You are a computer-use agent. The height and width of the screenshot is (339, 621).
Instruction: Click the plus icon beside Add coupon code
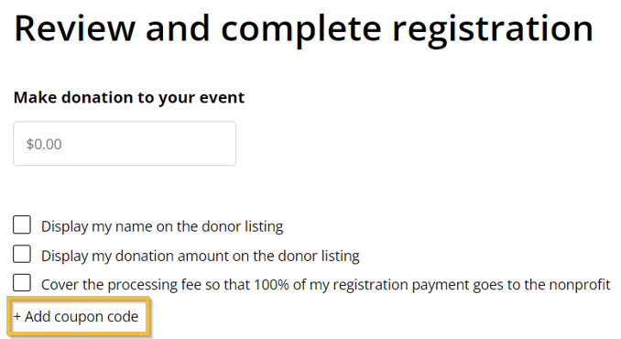(x=17, y=316)
